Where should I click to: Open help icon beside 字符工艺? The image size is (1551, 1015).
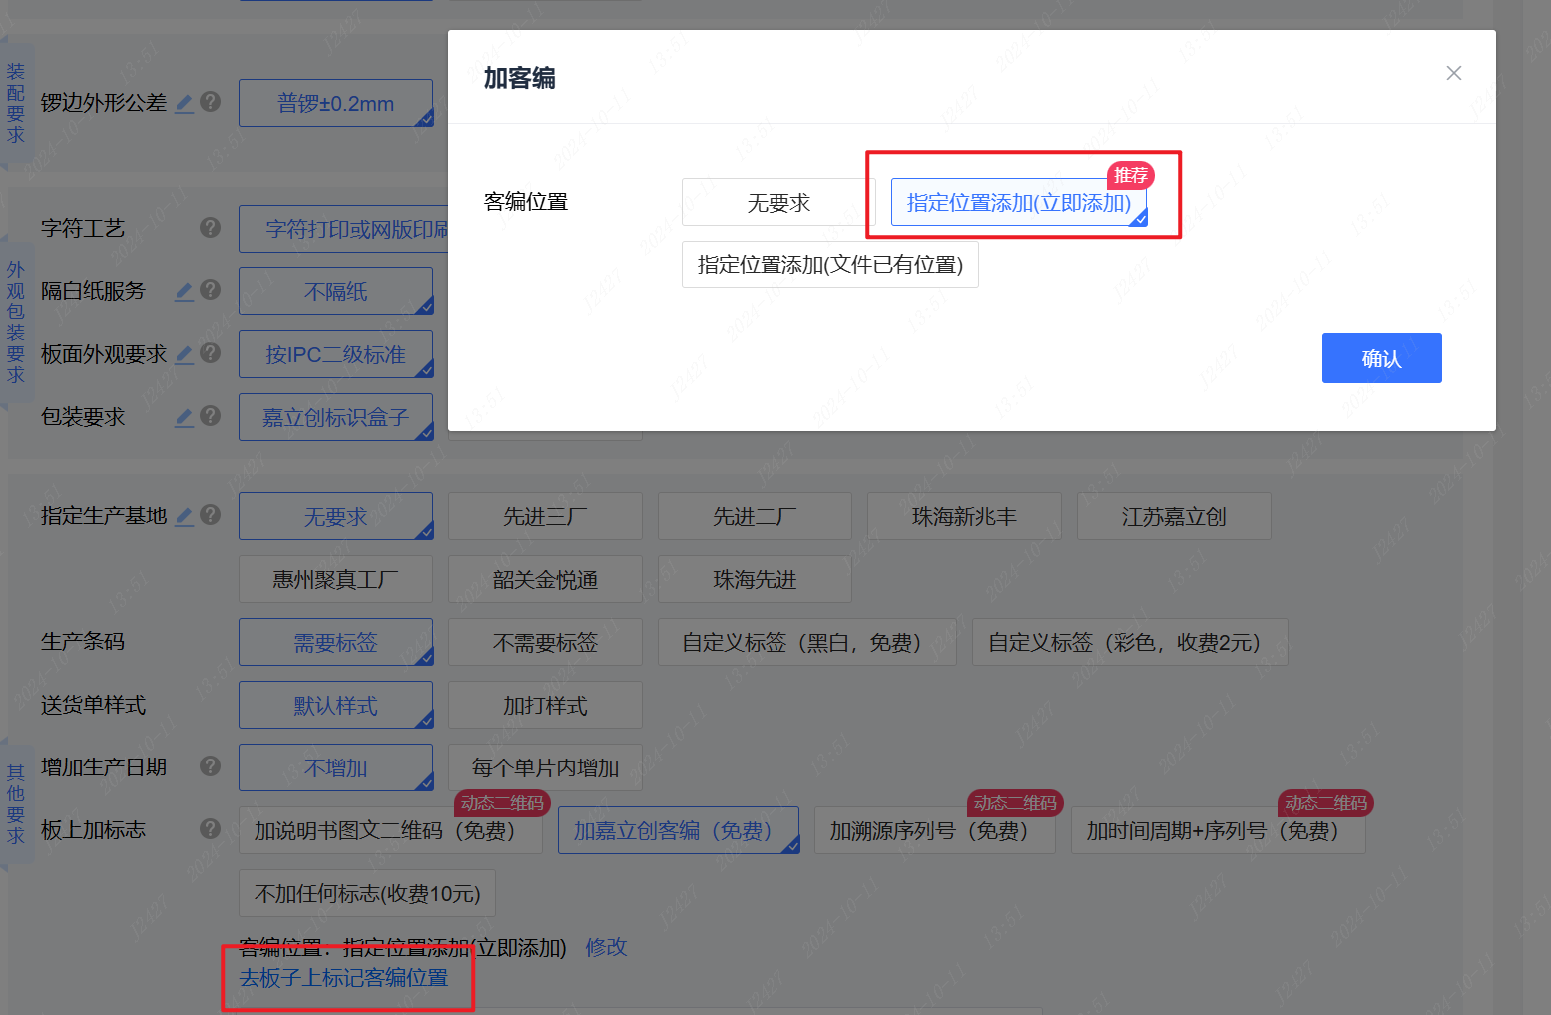click(210, 228)
